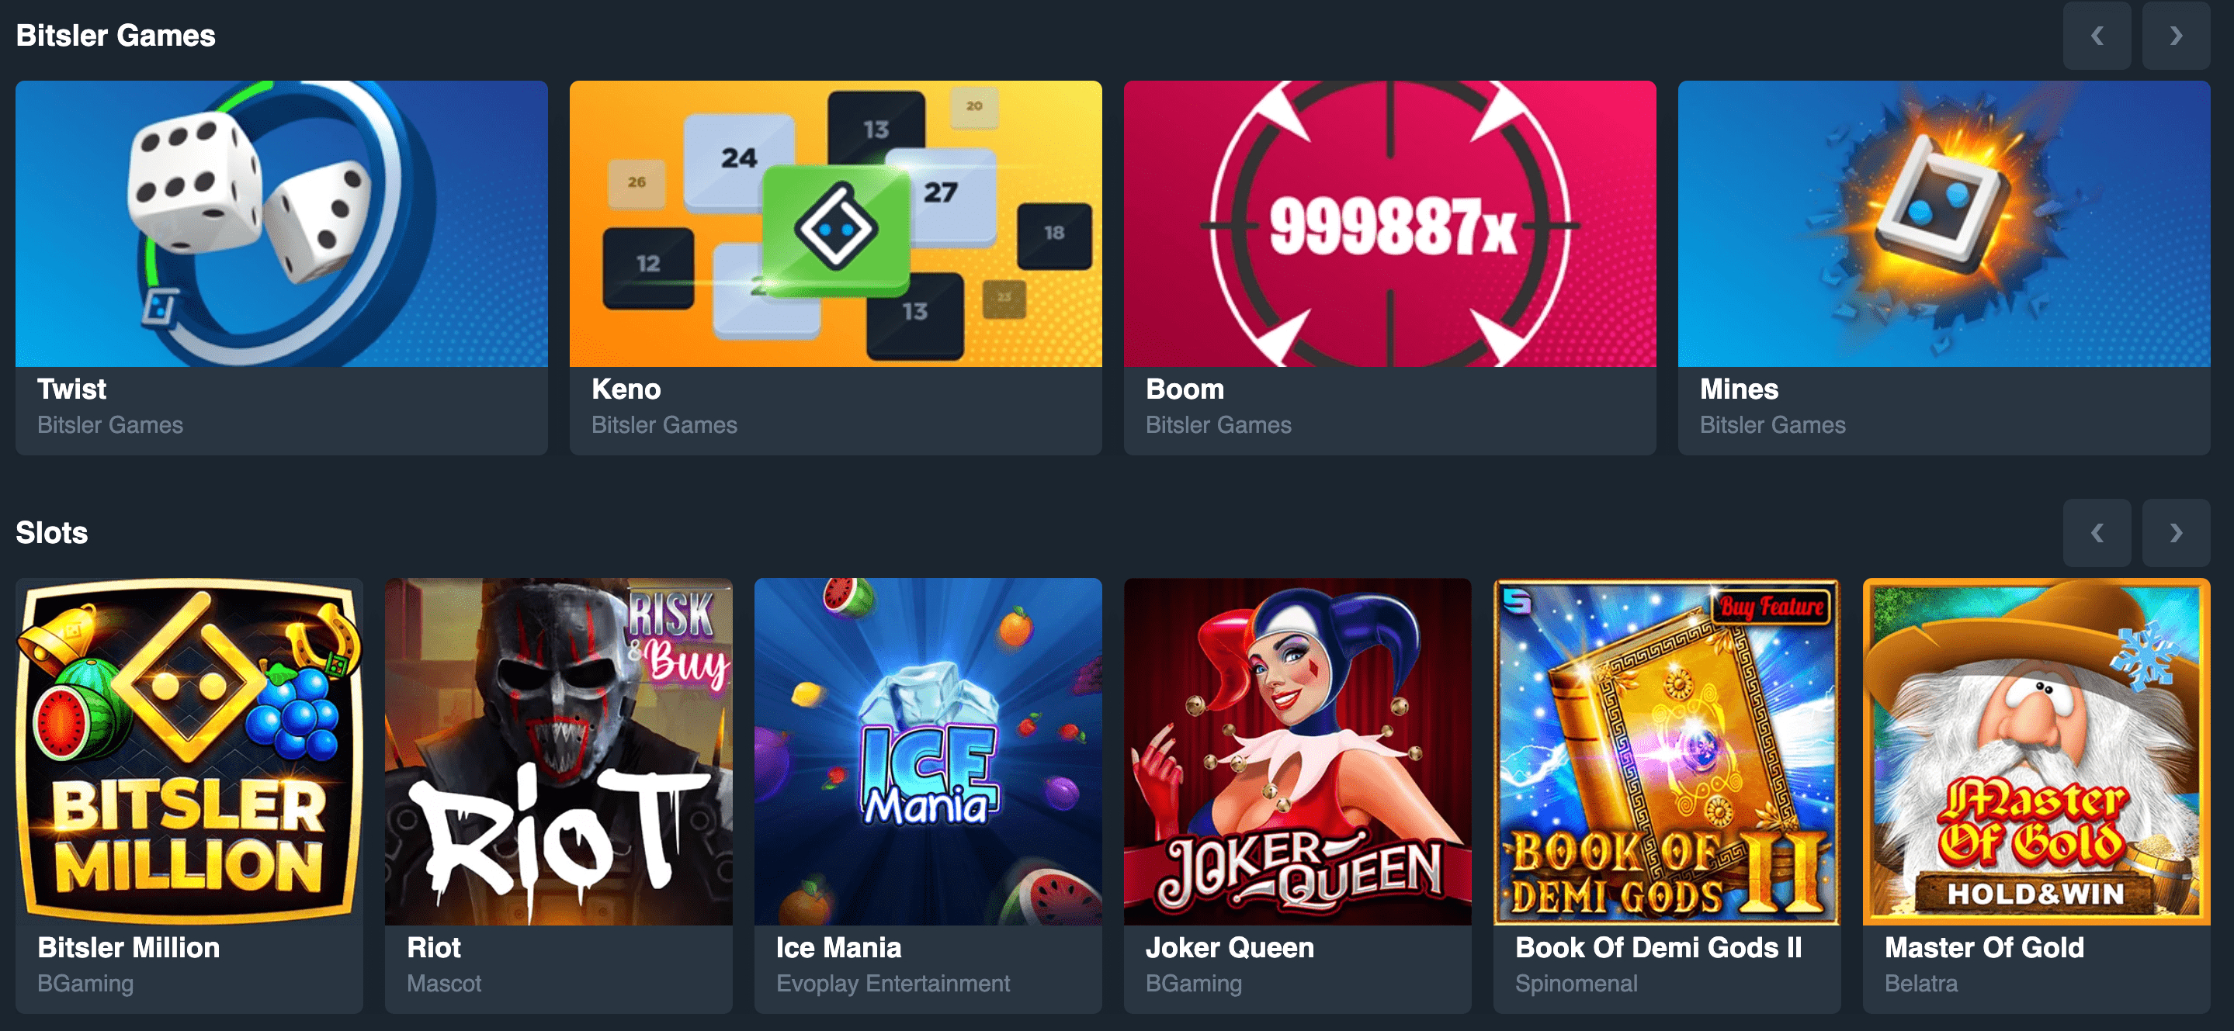Launch the Boom 999887x game
Viewport: 2234px width, 1031px height.
click(x=1390, y=223)
